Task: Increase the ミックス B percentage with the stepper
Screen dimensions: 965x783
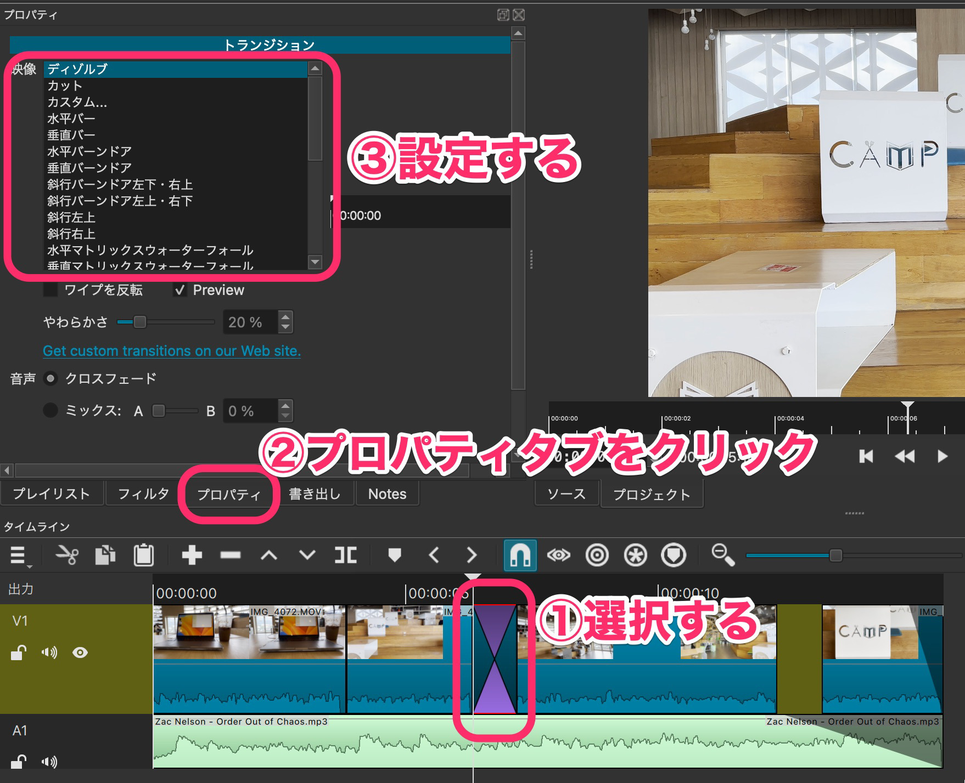Action: point(286,406)
